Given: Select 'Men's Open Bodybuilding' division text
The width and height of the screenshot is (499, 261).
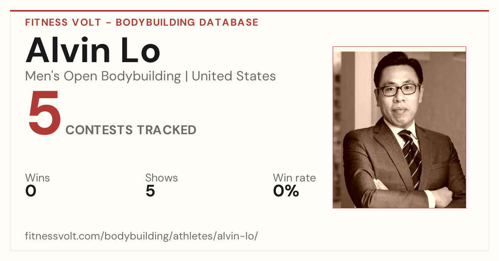Looking at the screenshot, I should point(103,76).
